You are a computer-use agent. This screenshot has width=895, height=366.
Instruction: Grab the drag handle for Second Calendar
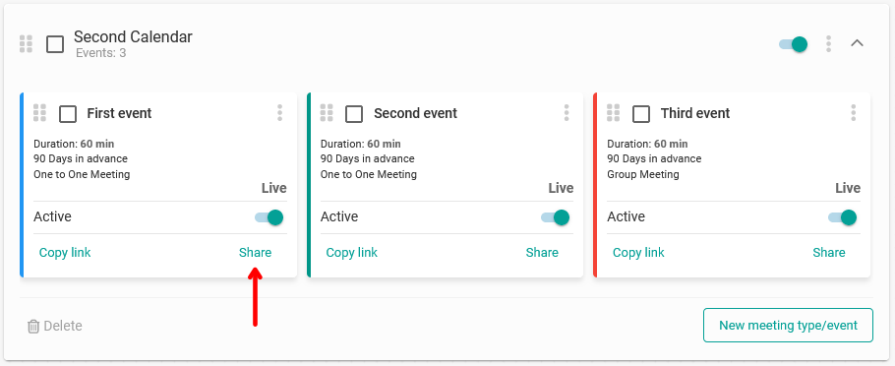[x=26, y=44]
